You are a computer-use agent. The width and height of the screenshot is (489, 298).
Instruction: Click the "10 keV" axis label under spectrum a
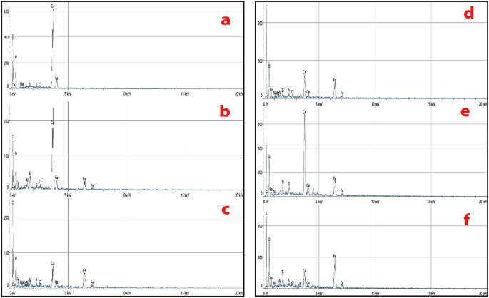click(126, 93)
